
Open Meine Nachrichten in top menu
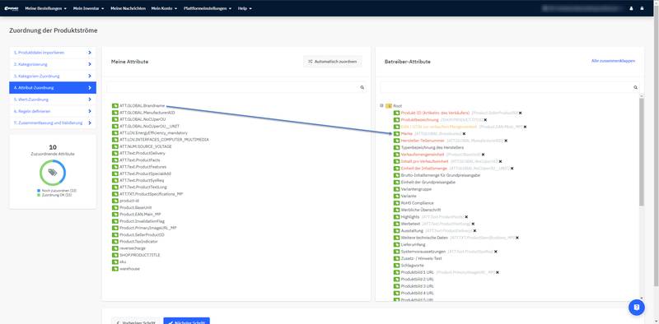pos(129,8)
